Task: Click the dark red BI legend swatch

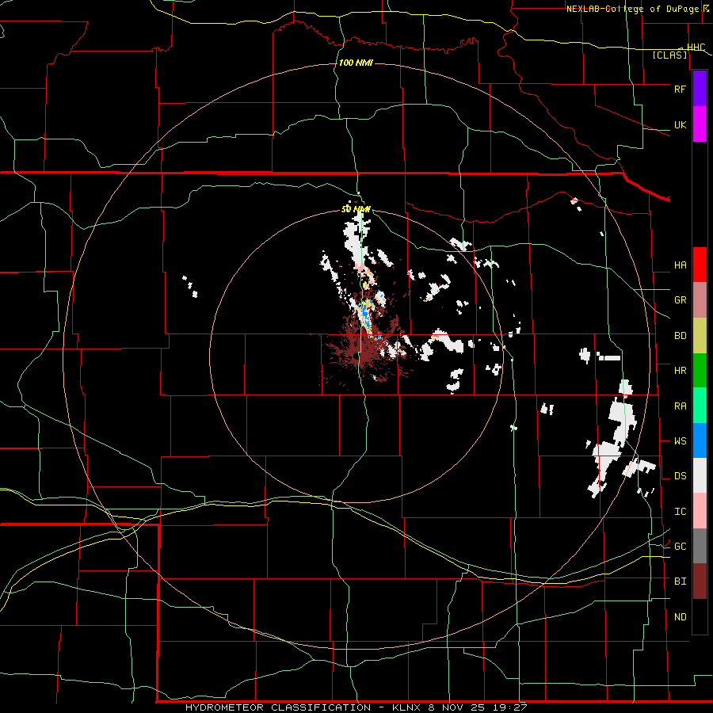Action: click(x=700, y=581)
